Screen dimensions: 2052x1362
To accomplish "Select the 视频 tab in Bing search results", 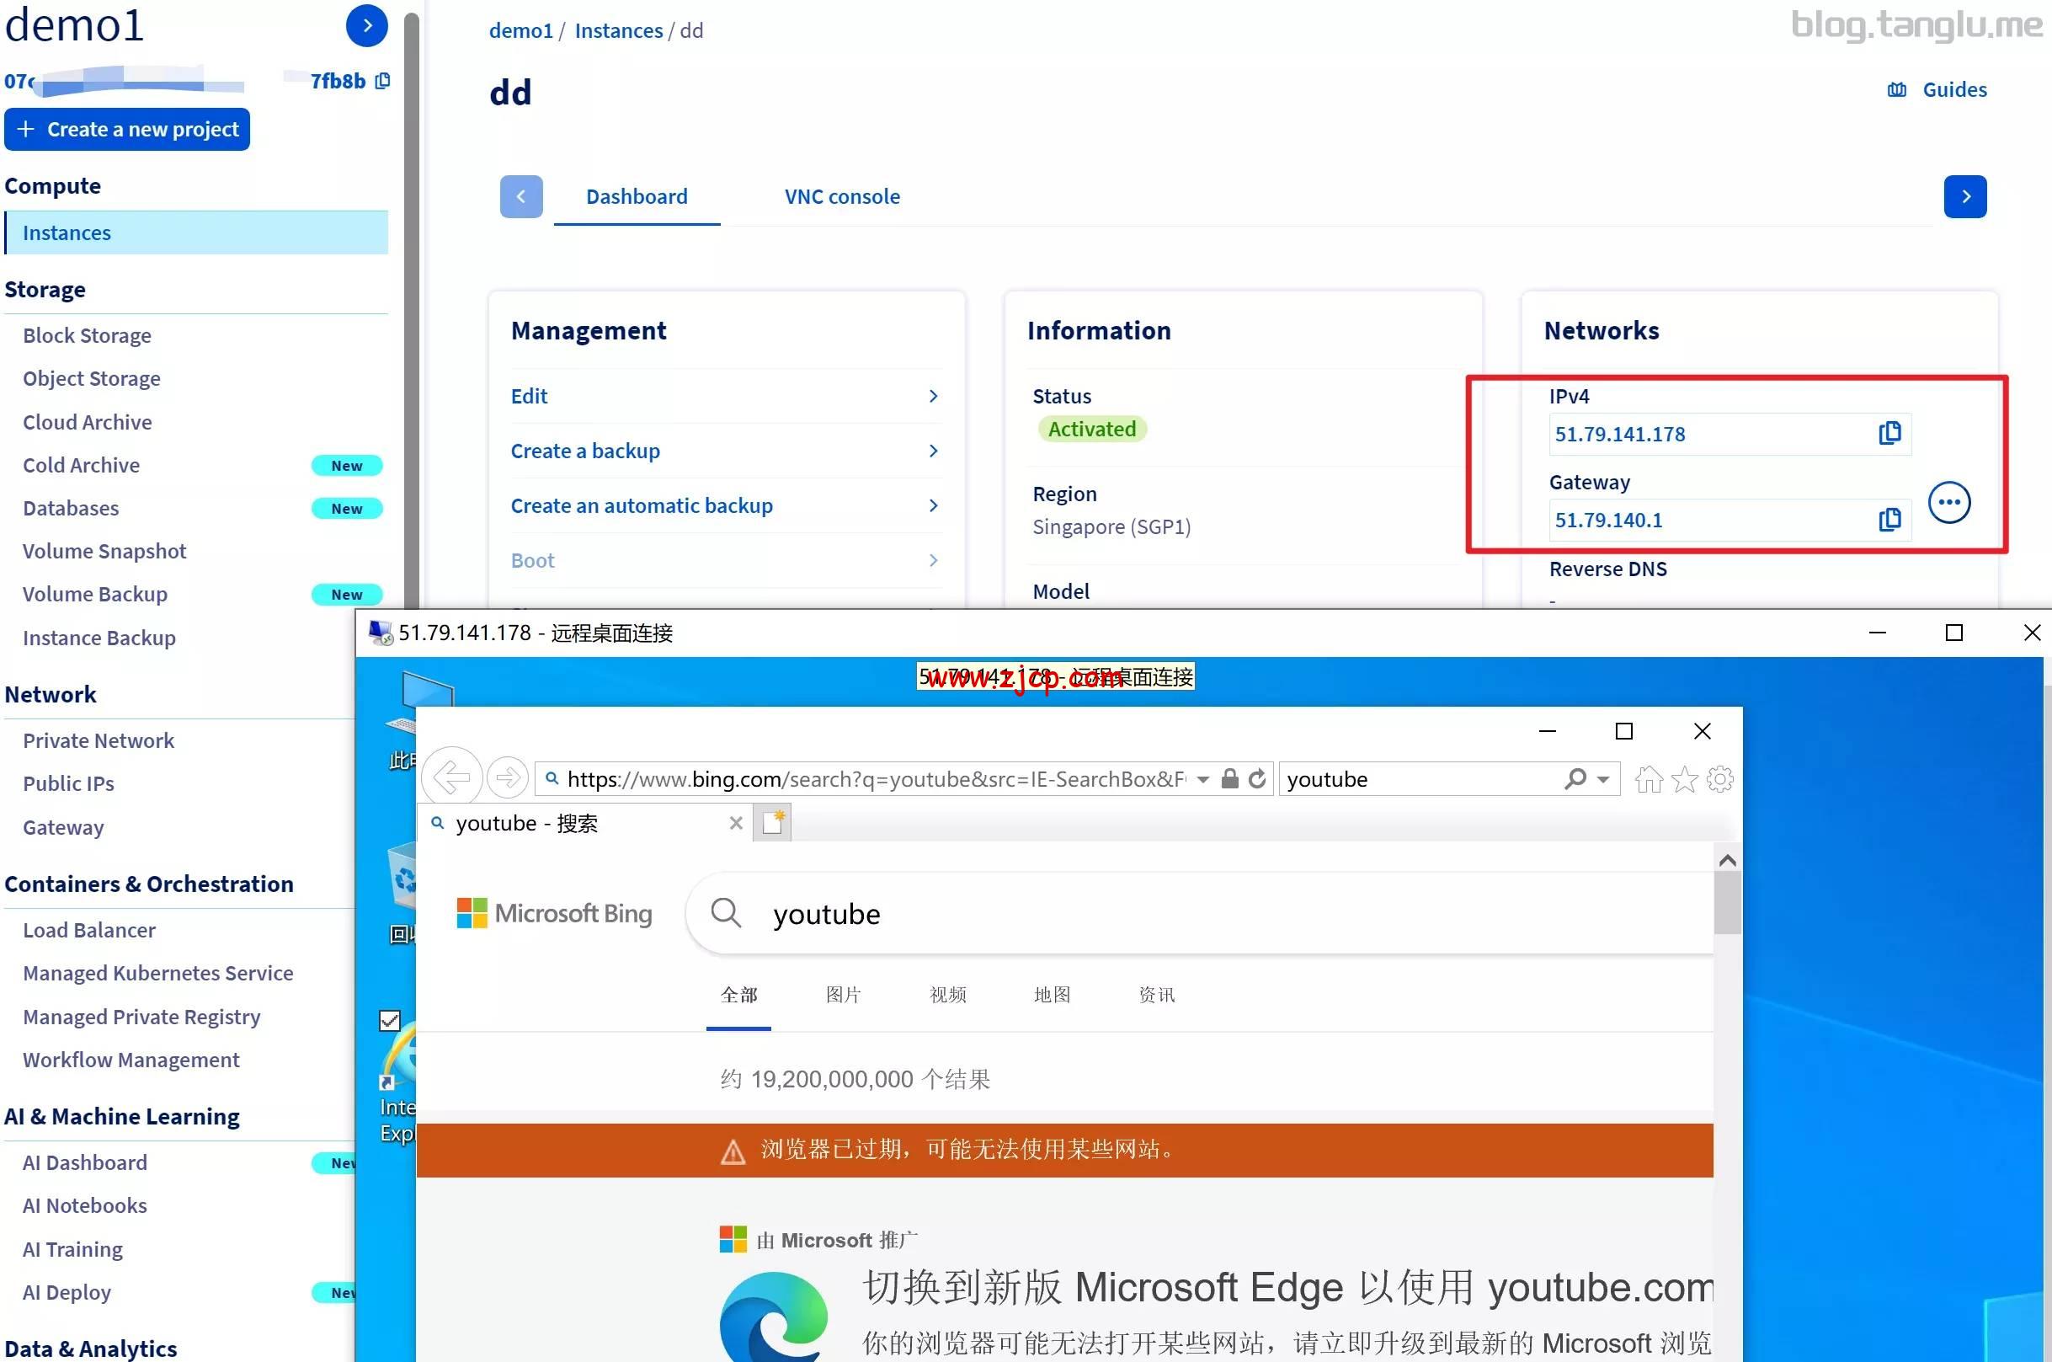I will coord(946,995).
